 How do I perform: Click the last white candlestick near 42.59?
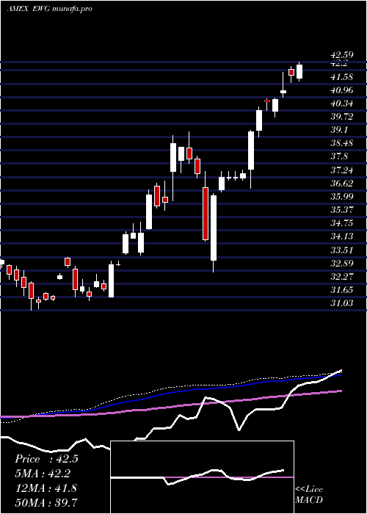tap(299, 72)
